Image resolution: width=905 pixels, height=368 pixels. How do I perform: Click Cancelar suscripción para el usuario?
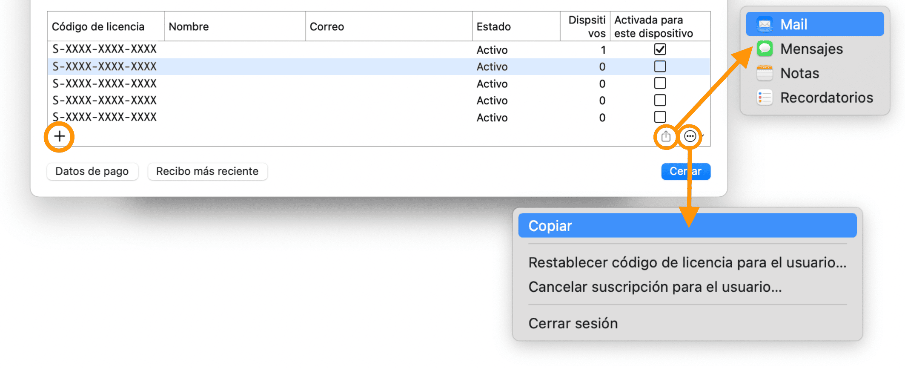click(x=655, y=287)
